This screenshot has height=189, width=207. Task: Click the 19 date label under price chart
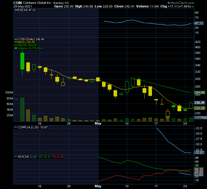click(40, 124)
